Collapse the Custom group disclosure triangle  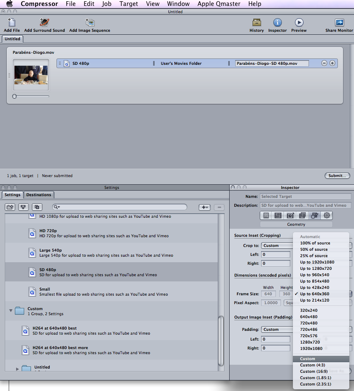(x=10, y=310)
